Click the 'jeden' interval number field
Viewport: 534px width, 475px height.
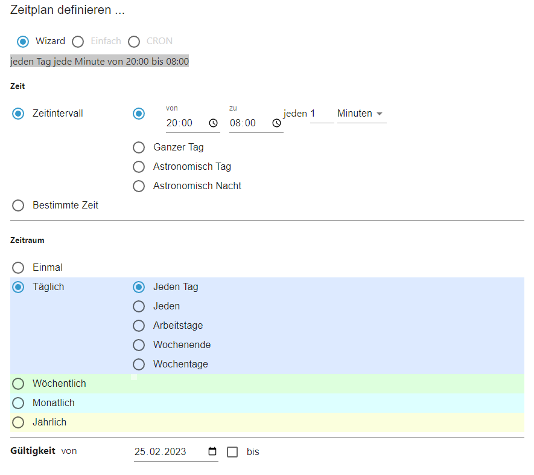[x=321, y=114]
